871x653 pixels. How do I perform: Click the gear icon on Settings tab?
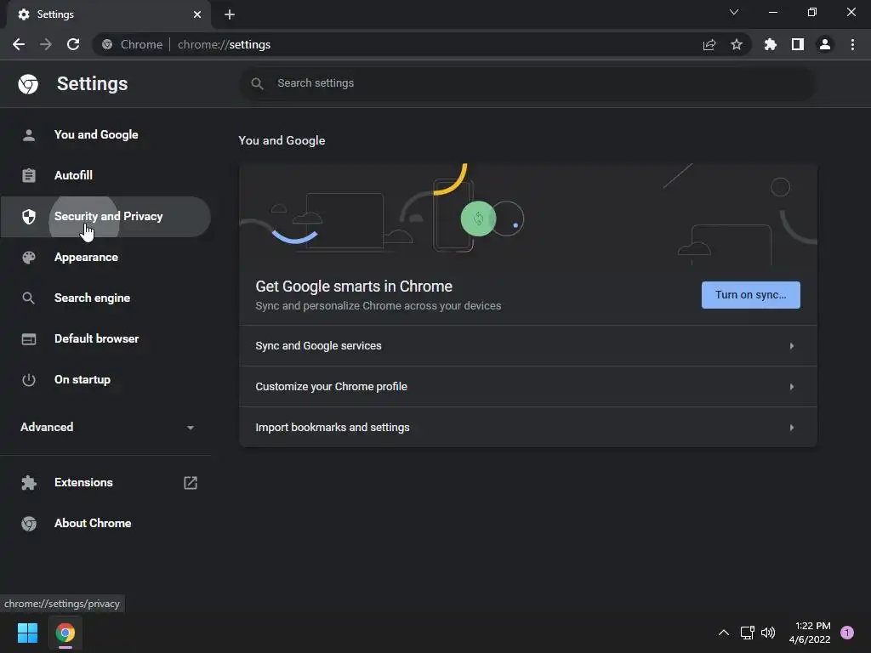click(x=24, y=14)
